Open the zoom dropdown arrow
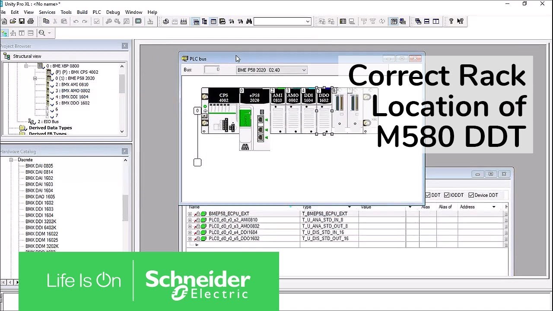This screenshot has width=553, height=311. click(49, 33)
